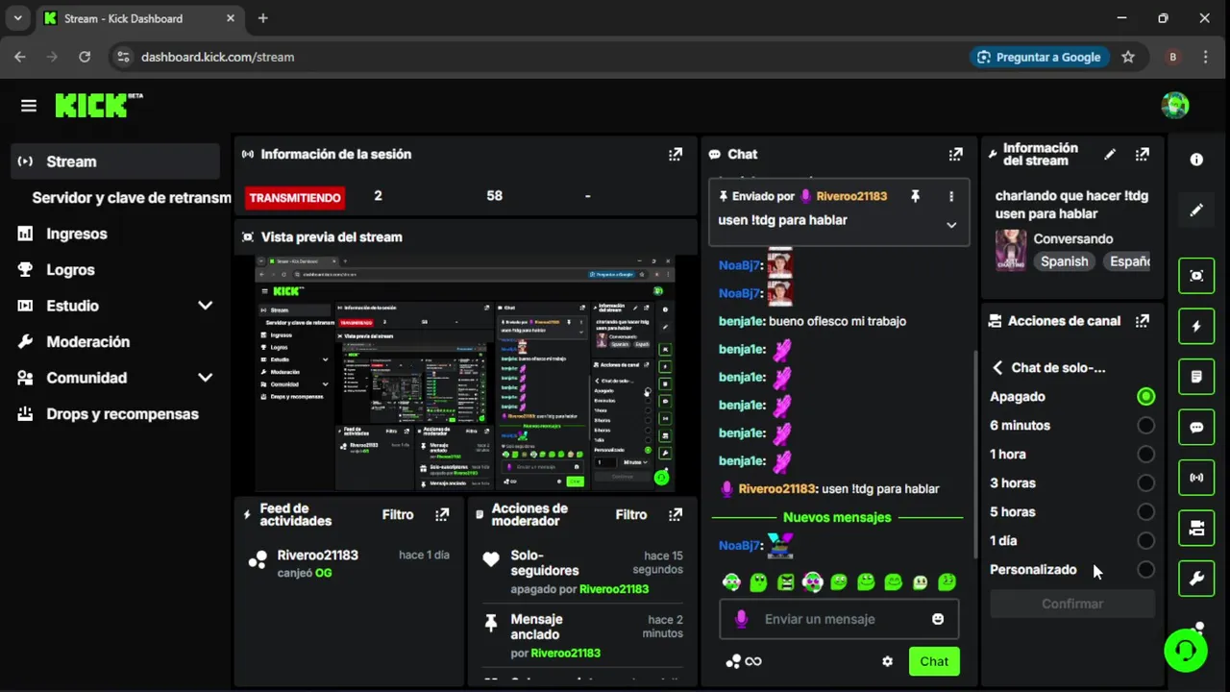
Task: Open Filtro in Feed de actividades
Action: tap(398, 515)
